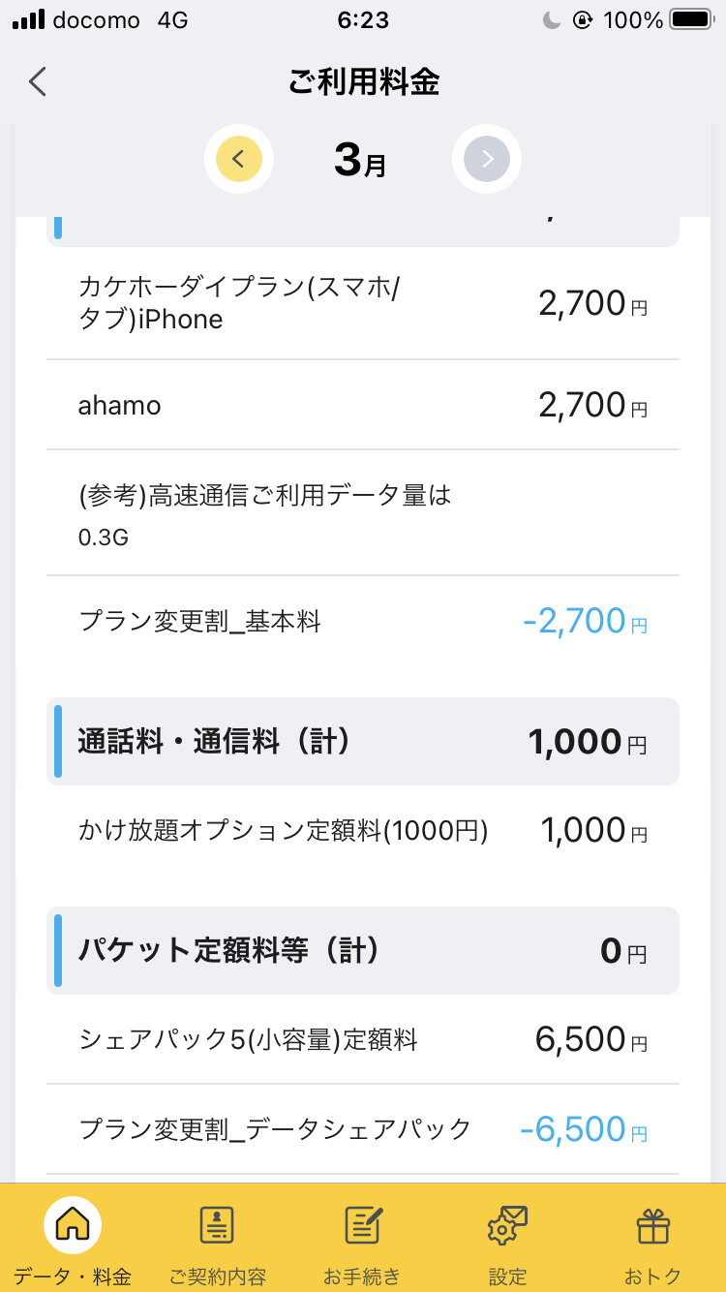The height and width of the screenshot is (1292, 726).
Task: Tap the 通話料・通信料（計） section header
Action: click(x=363, y=742)
